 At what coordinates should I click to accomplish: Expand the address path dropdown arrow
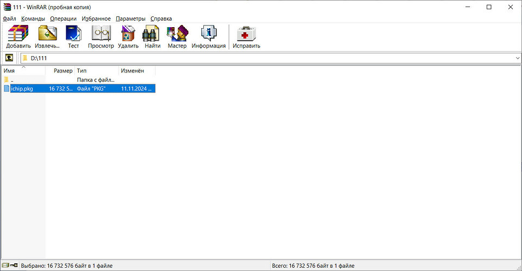click(x=517, y=58)
